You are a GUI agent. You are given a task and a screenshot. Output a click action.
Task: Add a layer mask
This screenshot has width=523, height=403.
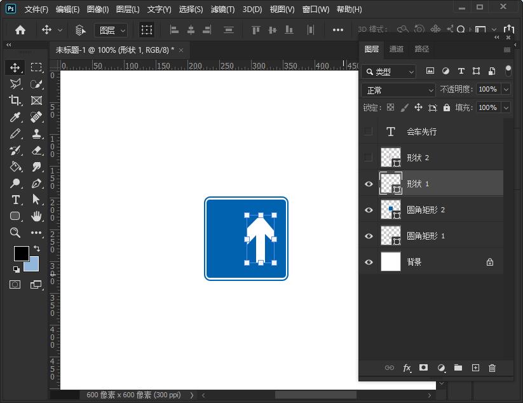(x=423, y=367)
